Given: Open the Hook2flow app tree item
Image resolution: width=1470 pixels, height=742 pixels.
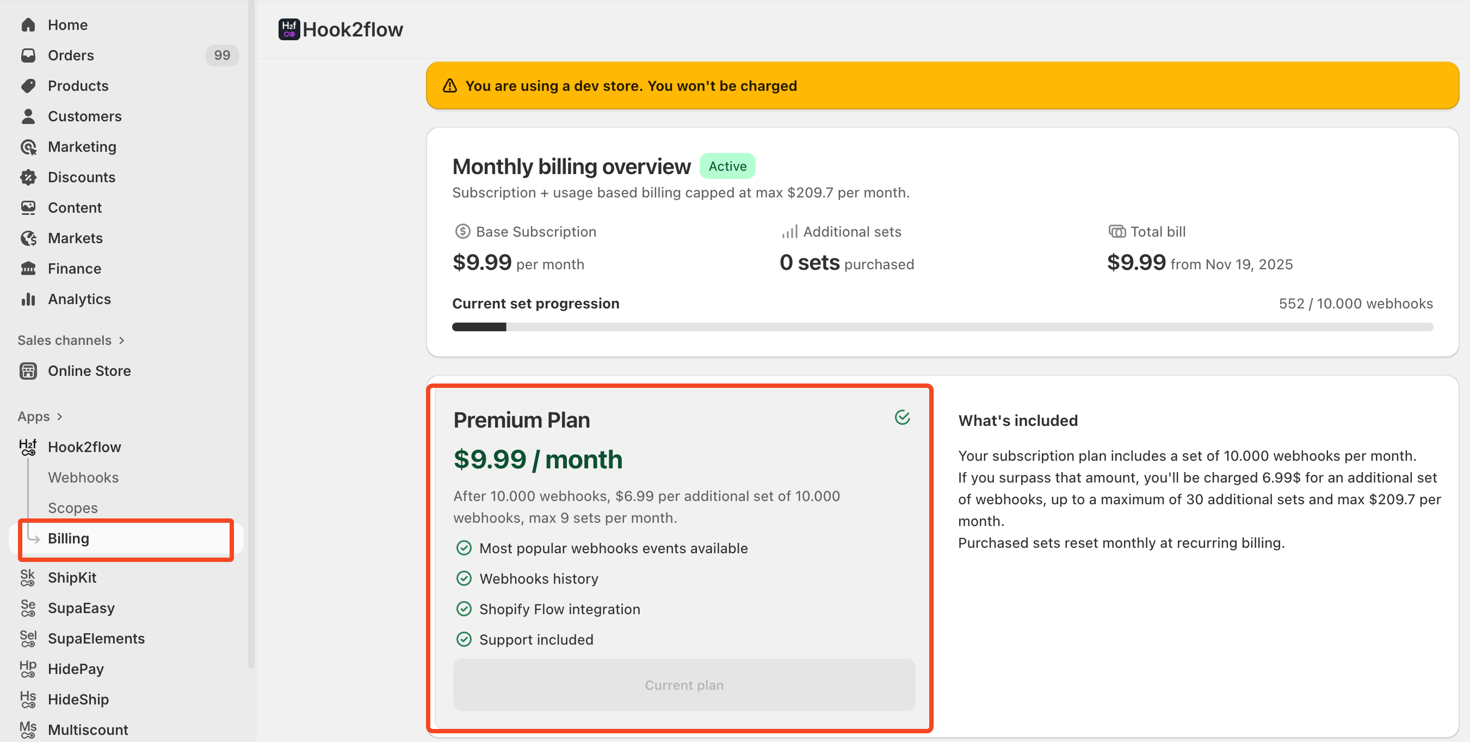Looking at the screenshot, I should click(84, 447).
